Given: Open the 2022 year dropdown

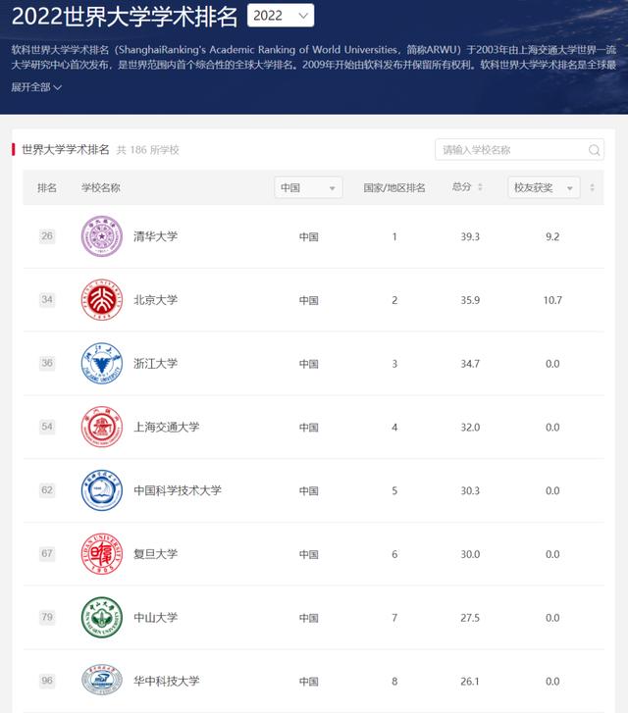Looking at the screenshot, I should (281, 16).
